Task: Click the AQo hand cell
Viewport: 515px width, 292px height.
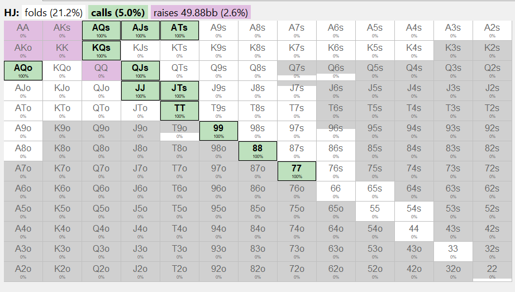Action: [x=23, y=70]
